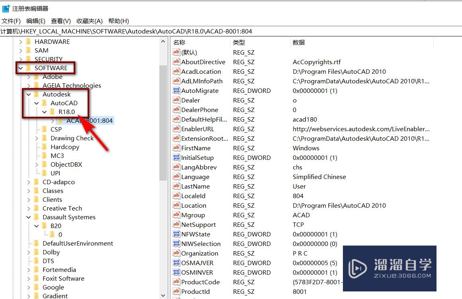Click the DWORD icon beside OSMAJVER
Viewport: 462px width, 299px height.
(176, 263)
